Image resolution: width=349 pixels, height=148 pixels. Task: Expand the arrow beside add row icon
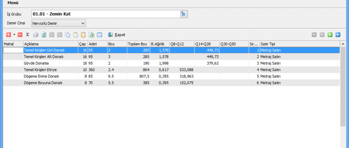pyautogui.click(x=14, y=35)
